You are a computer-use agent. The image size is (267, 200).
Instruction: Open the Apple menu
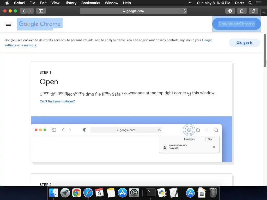click(x=7, y=3)
